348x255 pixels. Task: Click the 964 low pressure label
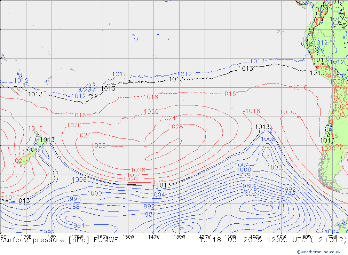click(275, 204)
